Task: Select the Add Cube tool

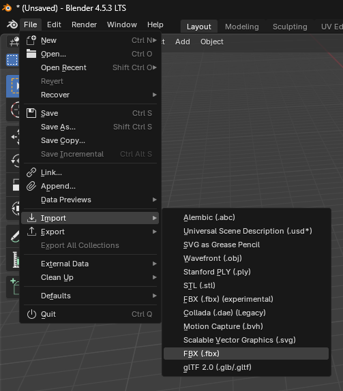Action: [14, 287]
